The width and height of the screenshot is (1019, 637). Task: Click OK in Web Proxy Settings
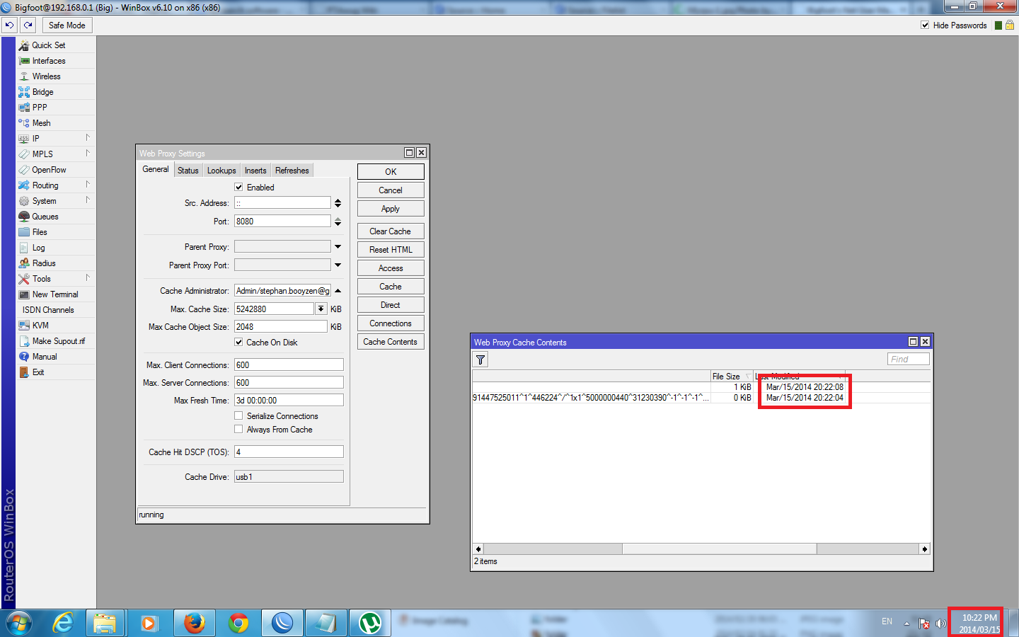391,172
